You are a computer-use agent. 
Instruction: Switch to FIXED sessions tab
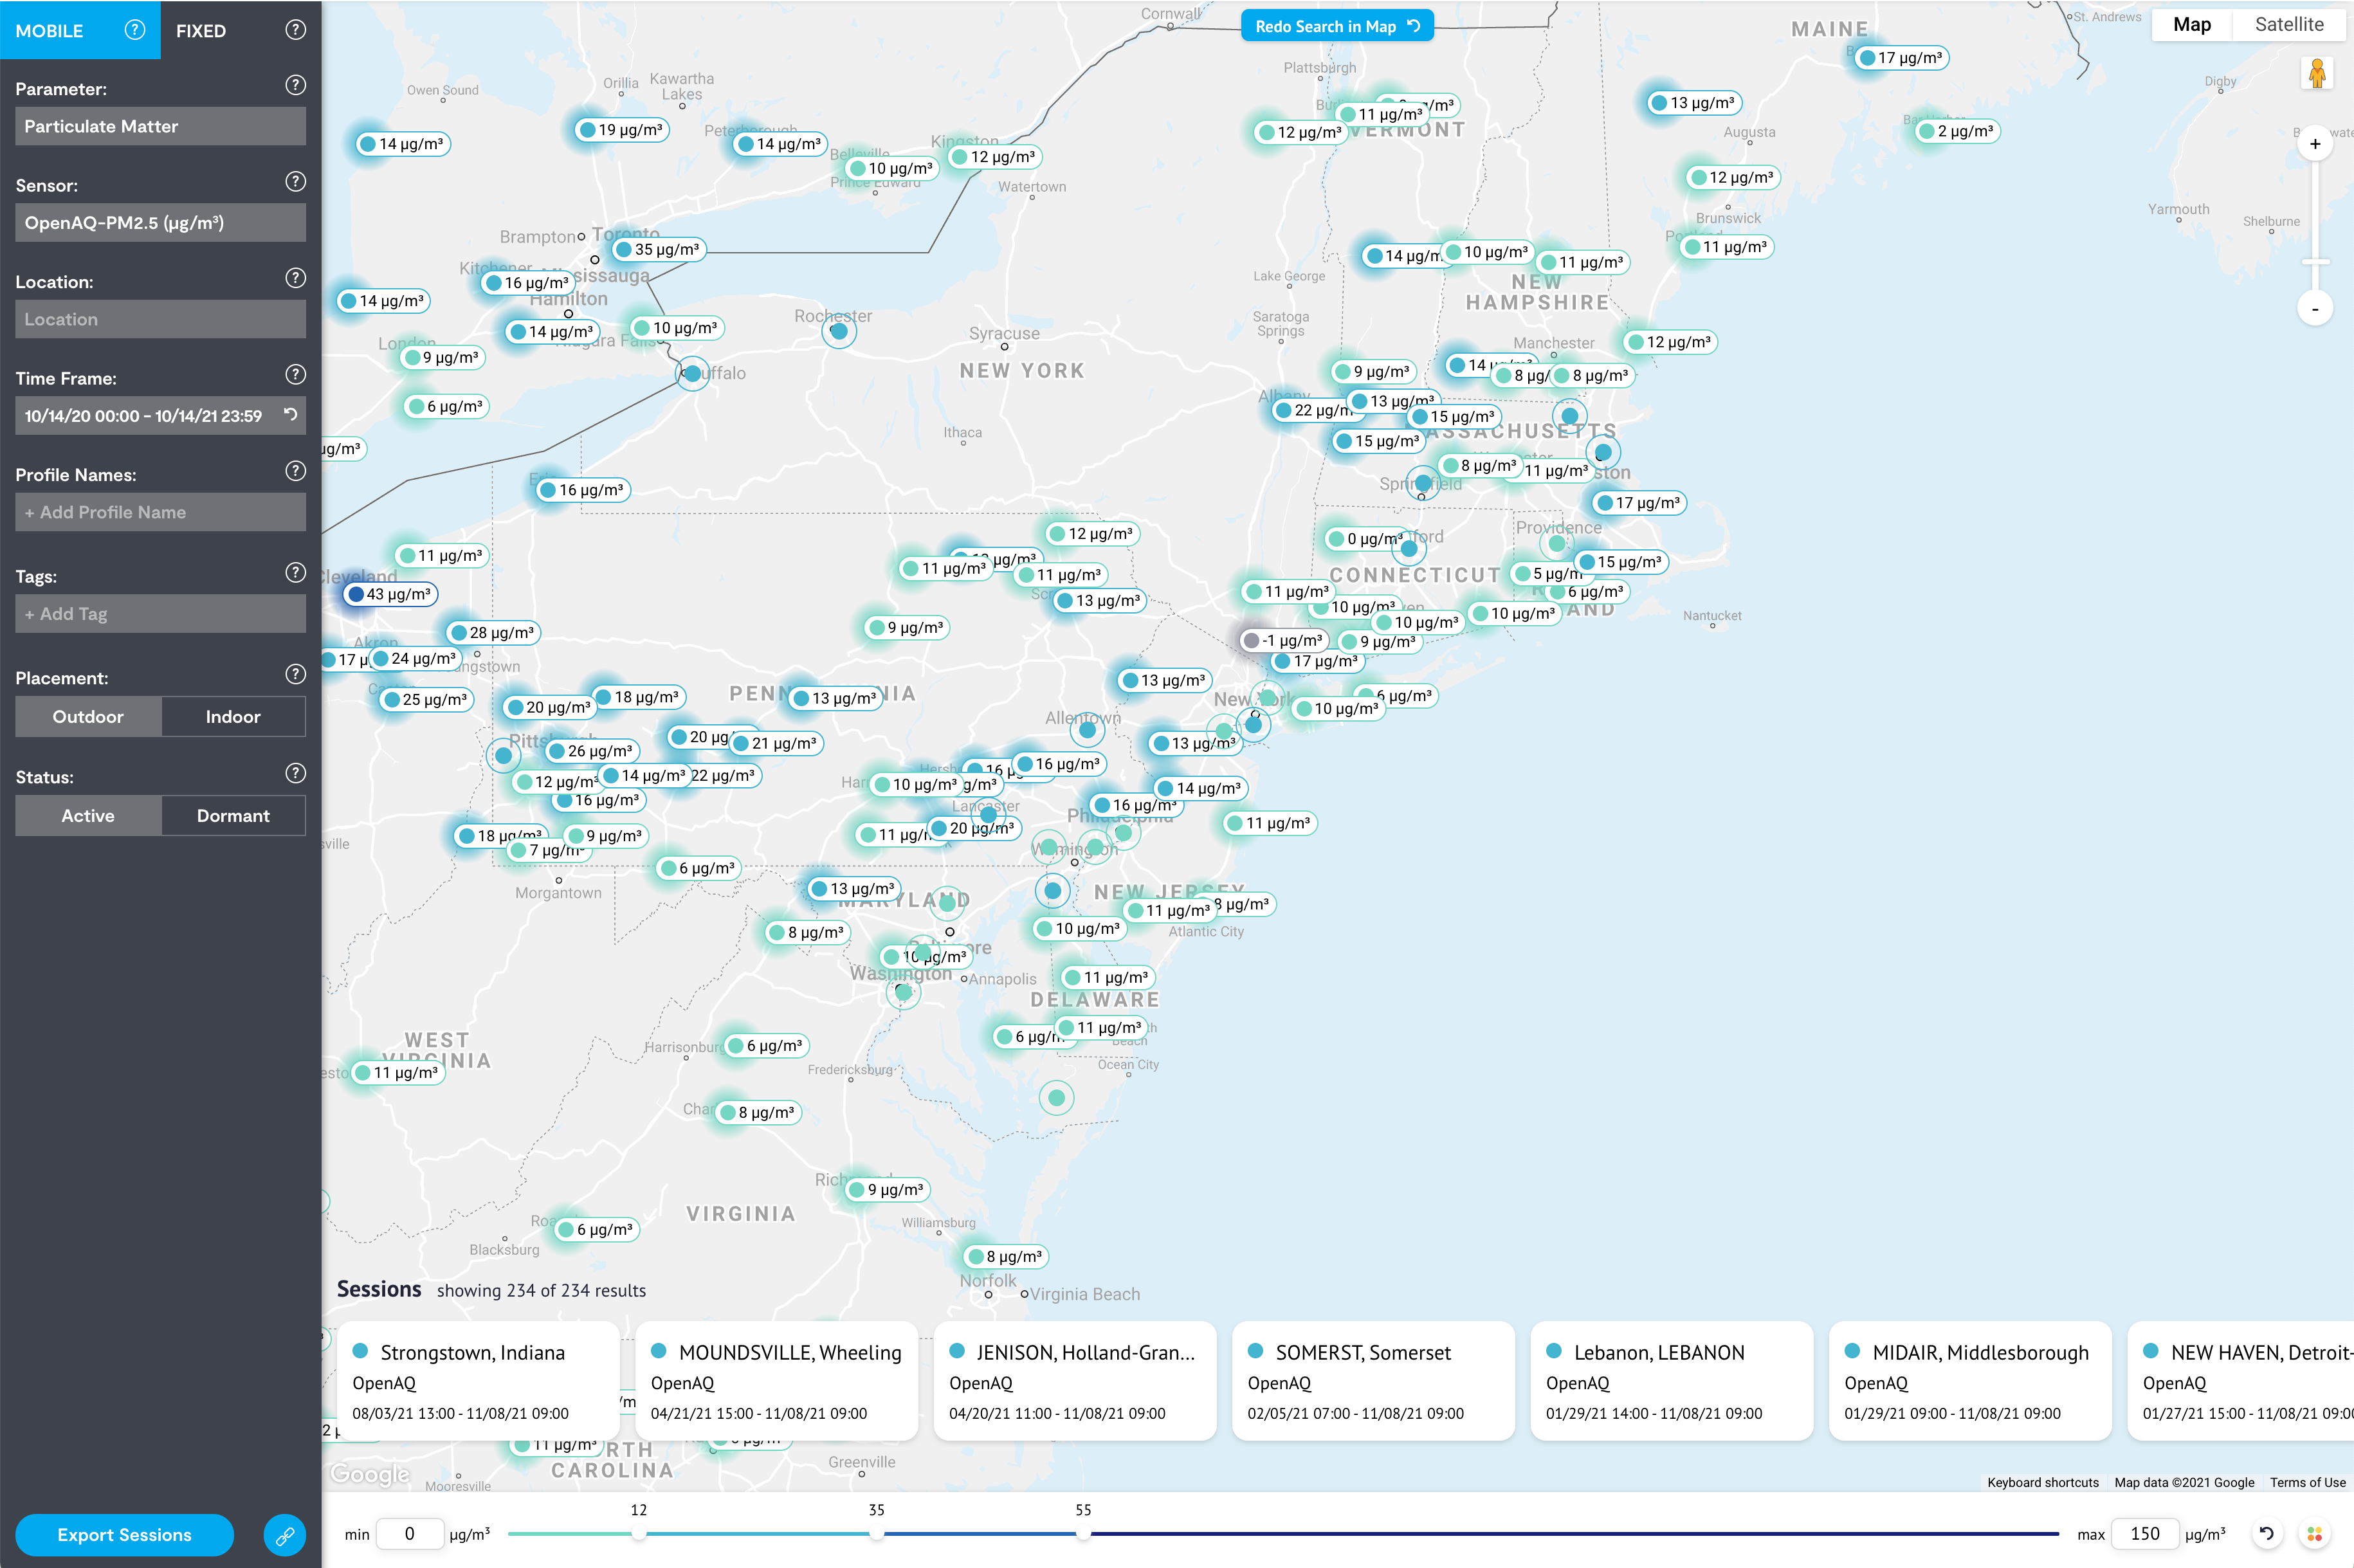pos(201,31)
